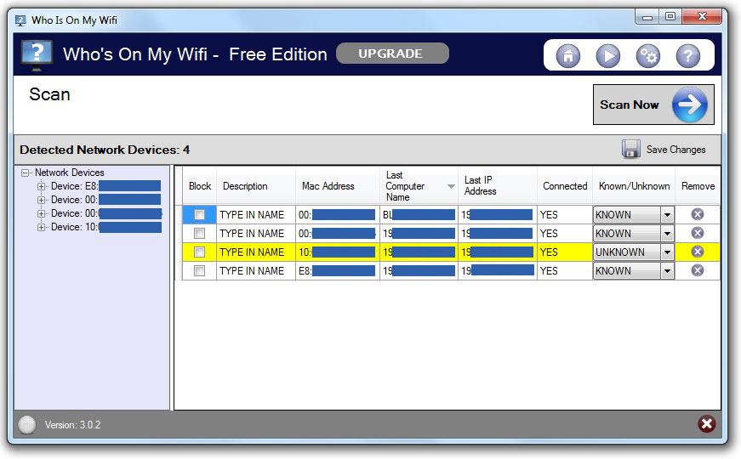Viewport: 741px width, 459px height.
Task: Maximize the Who Is On My Wifi window
Action: 670,16
